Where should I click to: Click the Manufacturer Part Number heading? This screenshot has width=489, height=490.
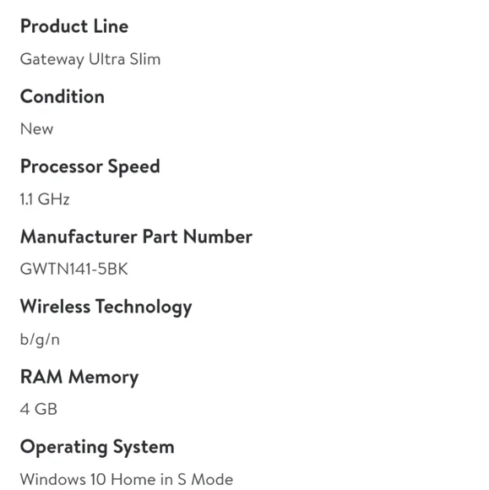[x=136, y=237]
